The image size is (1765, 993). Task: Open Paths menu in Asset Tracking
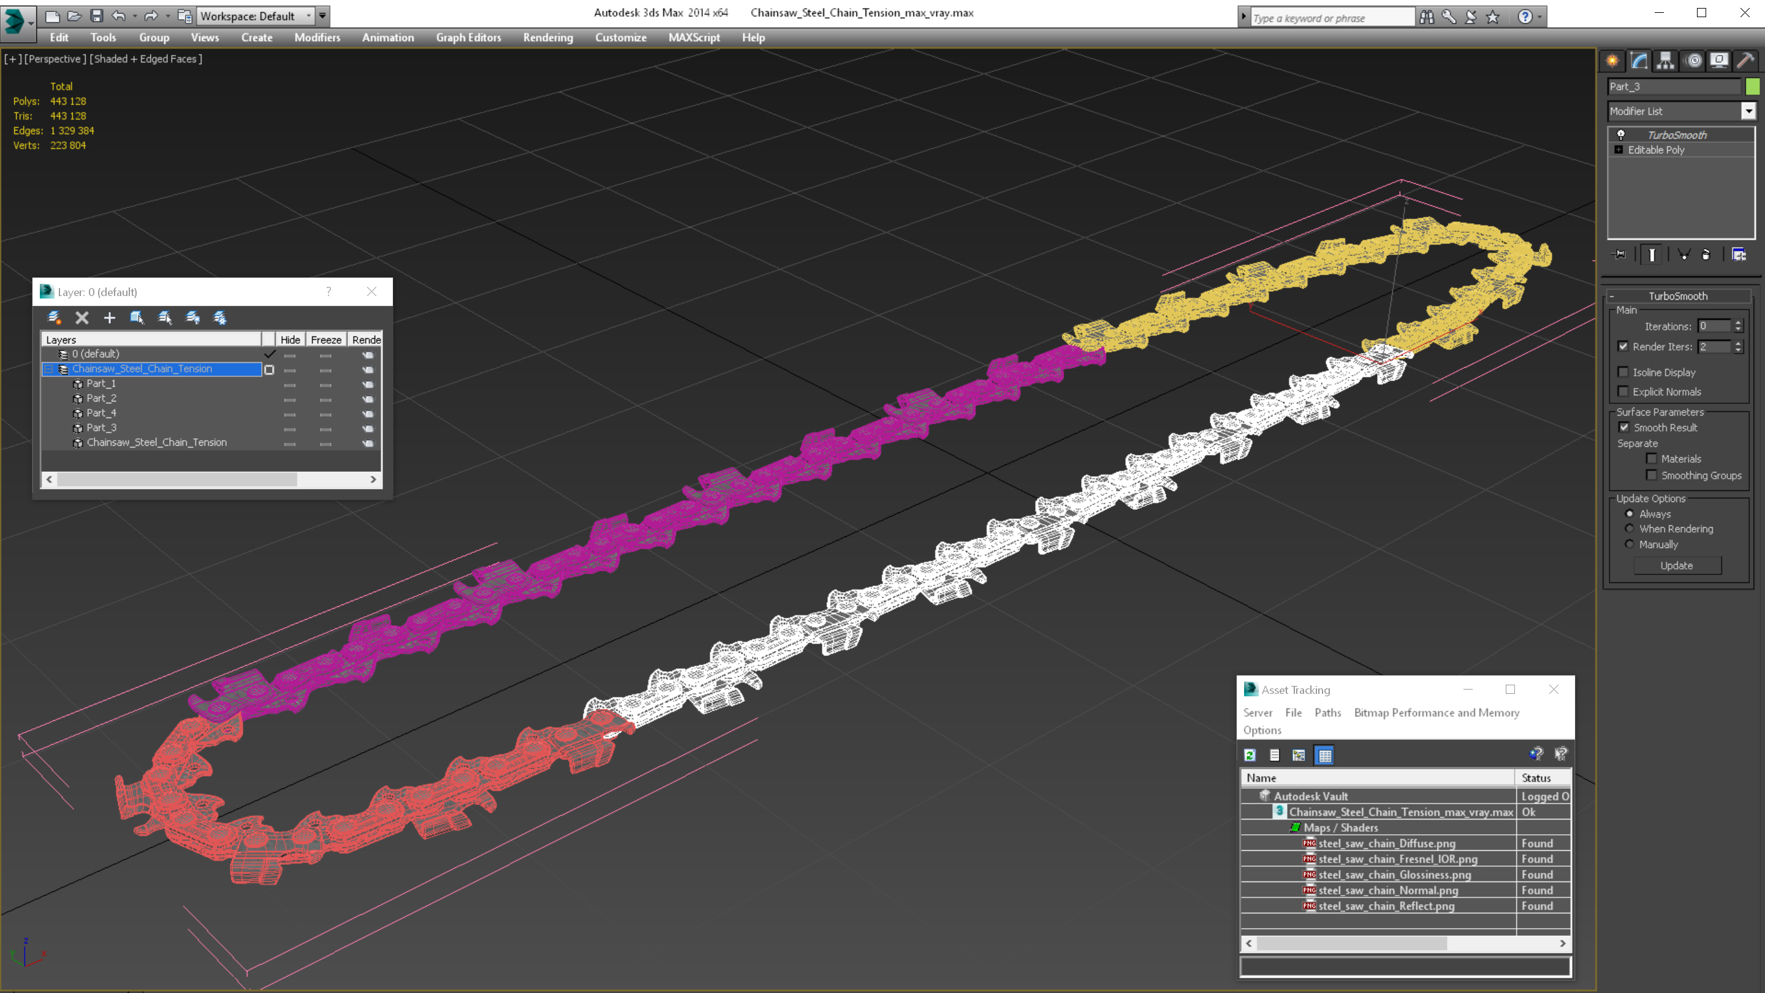click(1327, 713)
